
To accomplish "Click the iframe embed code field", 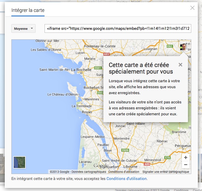I will [x=118, y=29].
